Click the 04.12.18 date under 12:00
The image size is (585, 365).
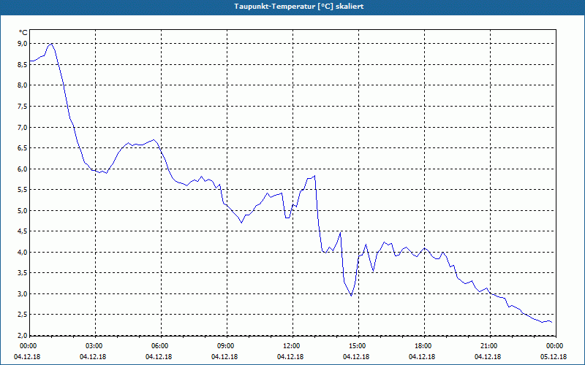pos(290,357)
